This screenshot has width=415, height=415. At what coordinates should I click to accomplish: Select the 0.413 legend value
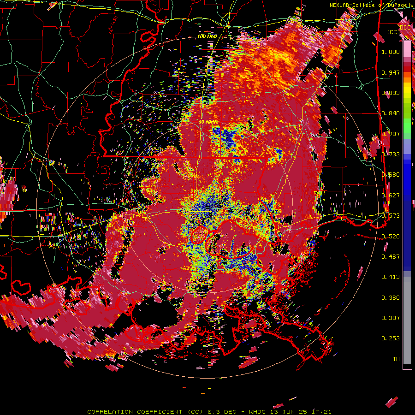pos(391,277)
